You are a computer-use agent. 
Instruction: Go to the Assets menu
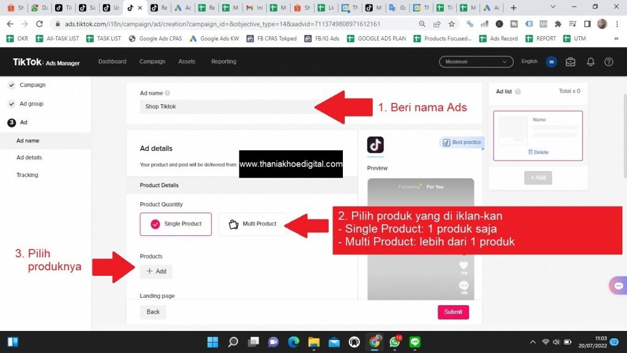(187, 62)
